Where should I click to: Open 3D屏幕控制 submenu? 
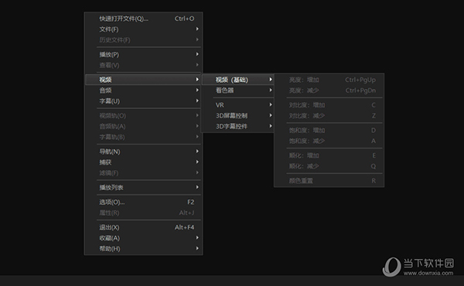coord(238,116)
